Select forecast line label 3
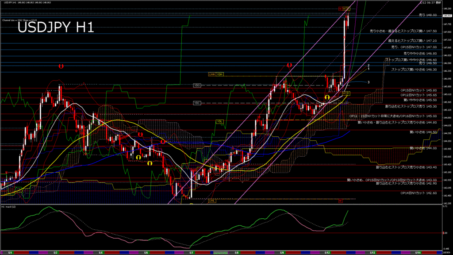Image resolution: width=453 pixels, height=255 pixels. [369, 82]
